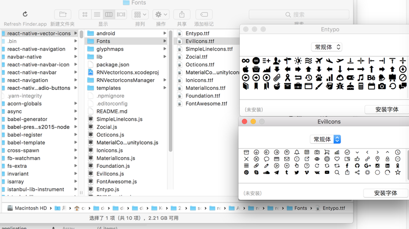
Task: Select package.json in the middle column
Action: [x=112, y=65]
